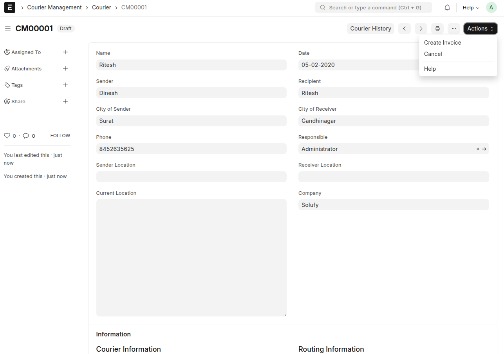
Task: Focus the empty Sender Location field
Action: tap(191, 177)
